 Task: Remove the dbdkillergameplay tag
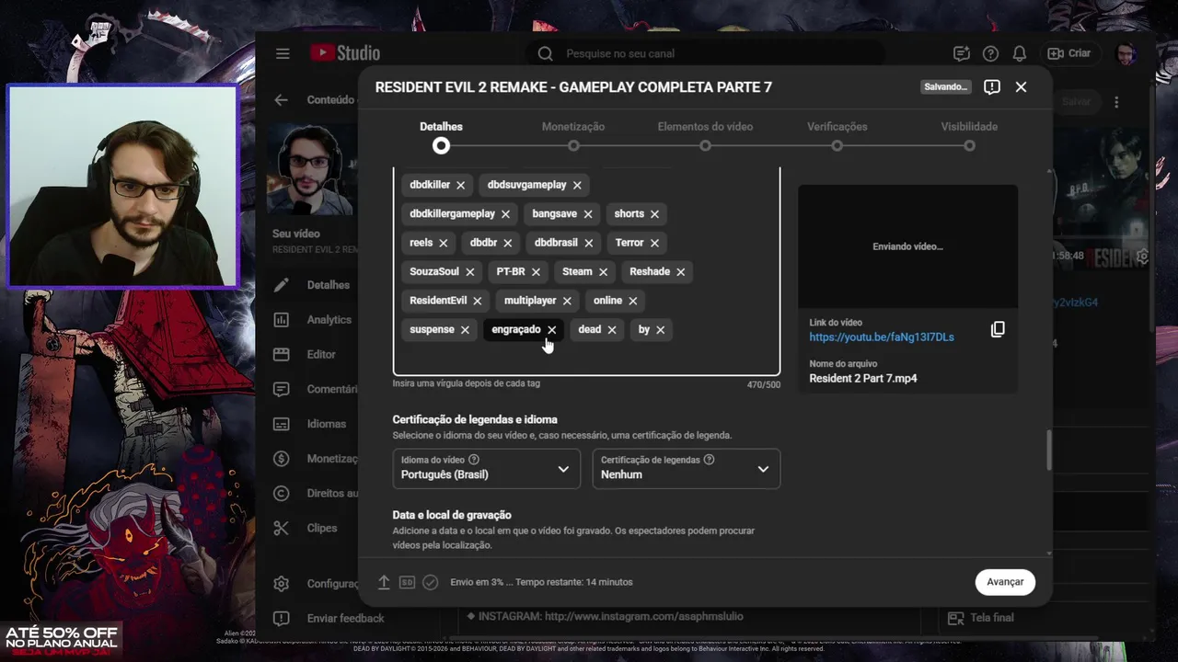pos(505,214)
